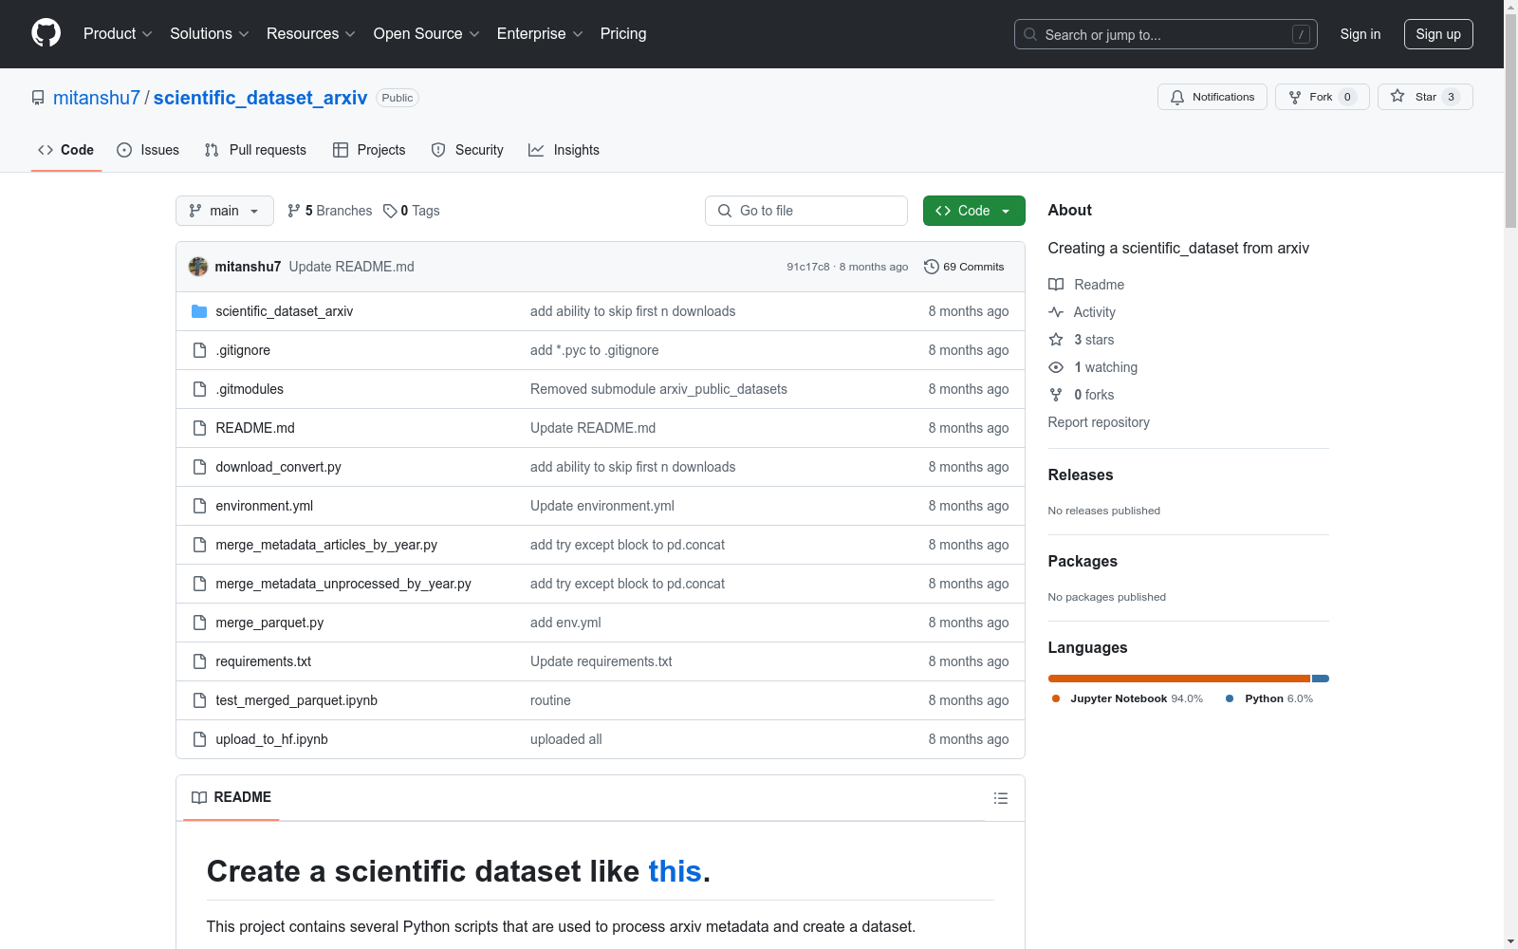Click the GitHub logo icon

tap(46, 33)
